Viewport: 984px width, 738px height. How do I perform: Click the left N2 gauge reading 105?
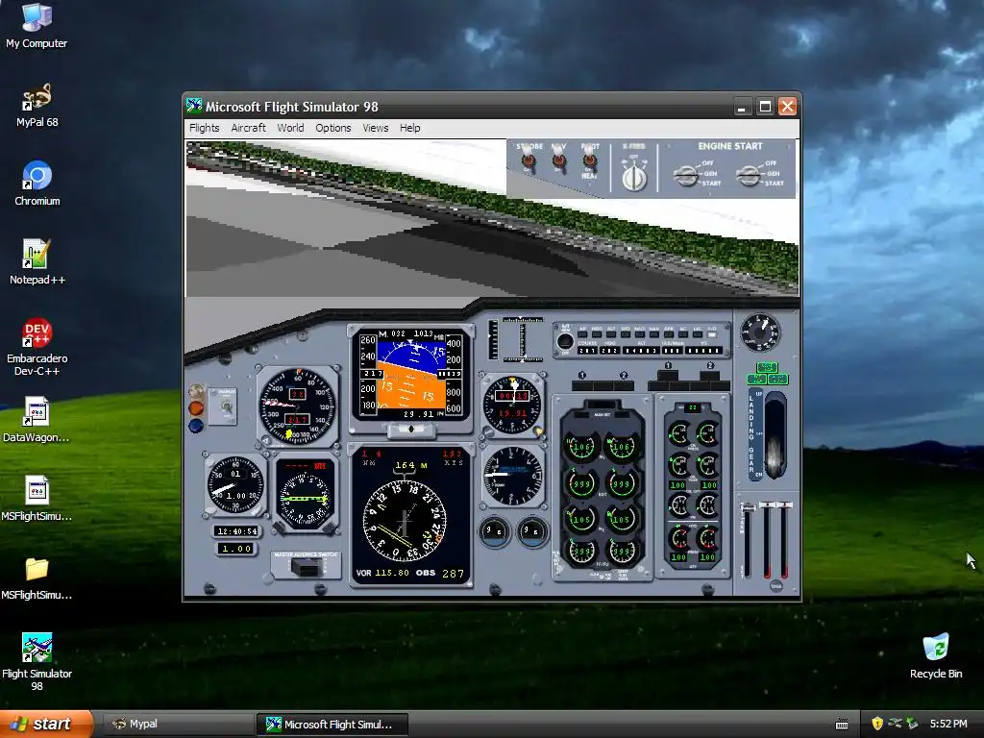581,519
